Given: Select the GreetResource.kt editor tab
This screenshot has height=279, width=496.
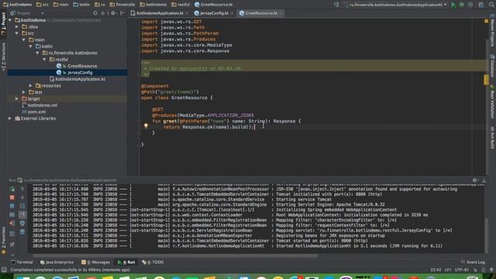Looking at the screenshot, I should coord(261,13).
